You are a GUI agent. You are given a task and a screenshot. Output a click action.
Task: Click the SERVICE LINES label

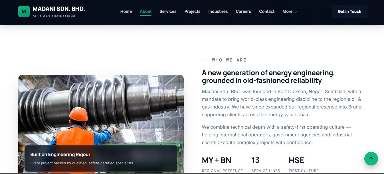pyautogui.click(x=266, y=171)
